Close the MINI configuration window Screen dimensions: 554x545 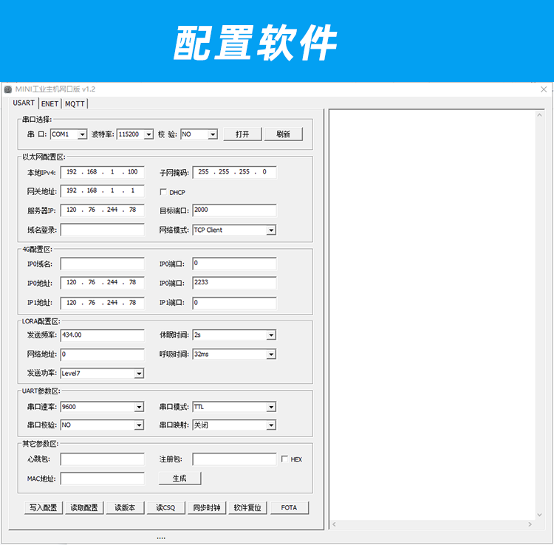coord(544,89)
